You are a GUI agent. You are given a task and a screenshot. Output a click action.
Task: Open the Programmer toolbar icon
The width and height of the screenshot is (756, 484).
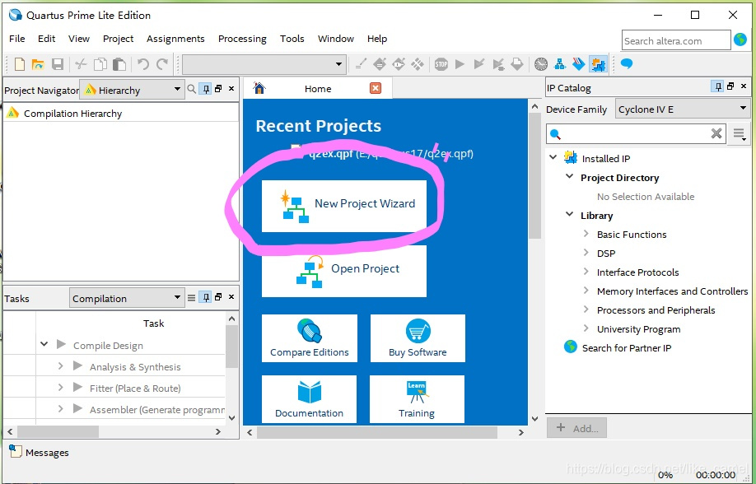tap(579, 64)
